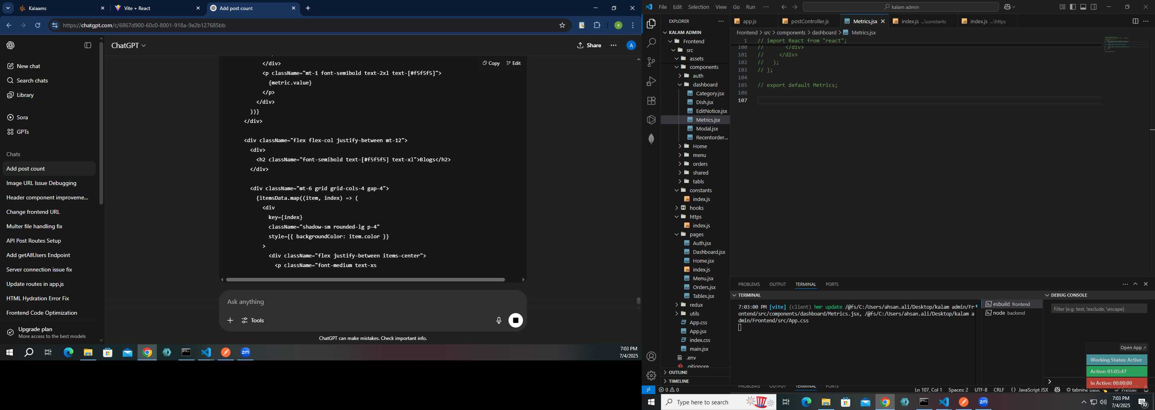Switch to OUTPUT panel tab
This screenshot has height=410, width=1155.
pyautogui.click(x=778, y=284)
